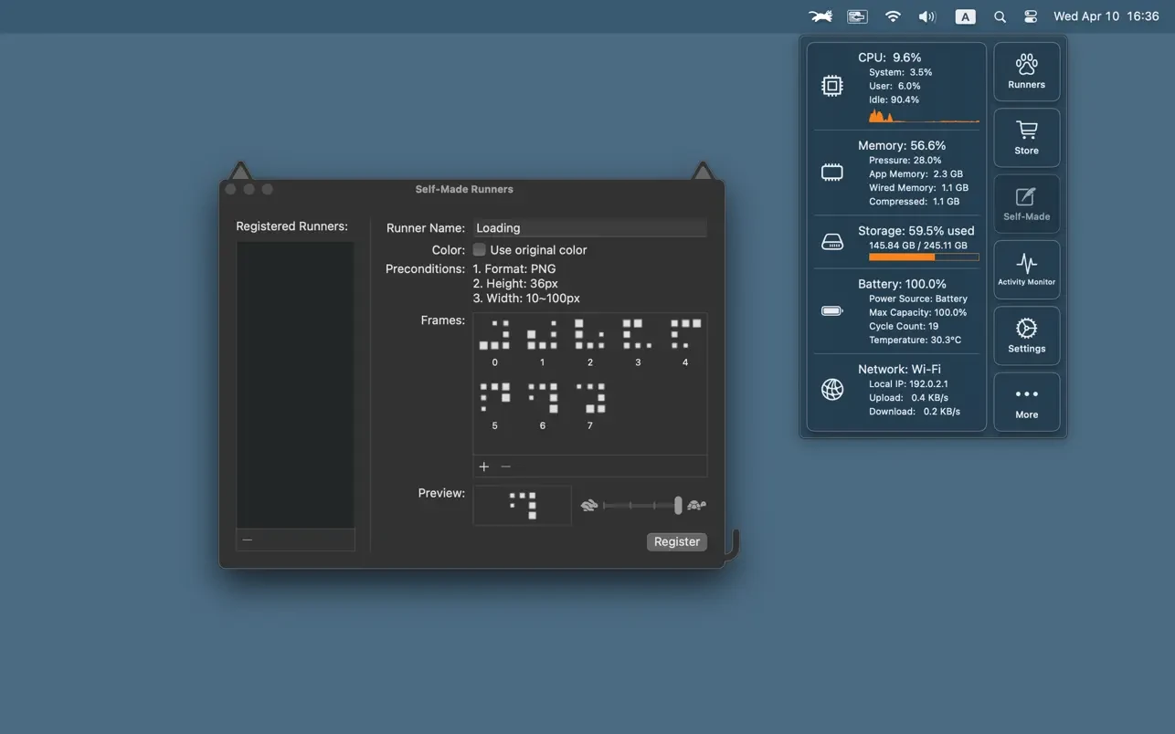This screenshot has height=734, width=1175.
Task: Open the CPU usage section
Action: pyautogui.click(x=896, y=86)
